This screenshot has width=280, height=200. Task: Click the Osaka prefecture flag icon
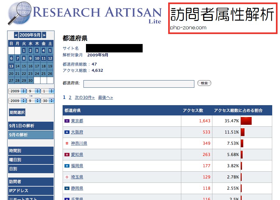click(x=67, y=132)
